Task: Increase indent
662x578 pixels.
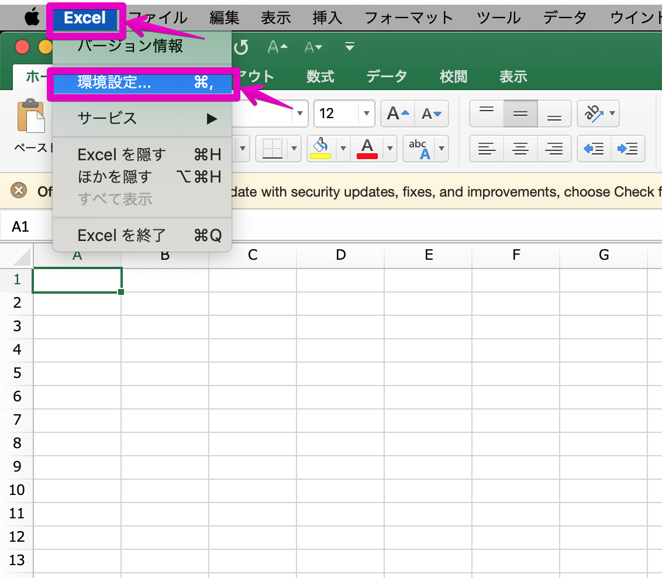Action: [627, 148]
